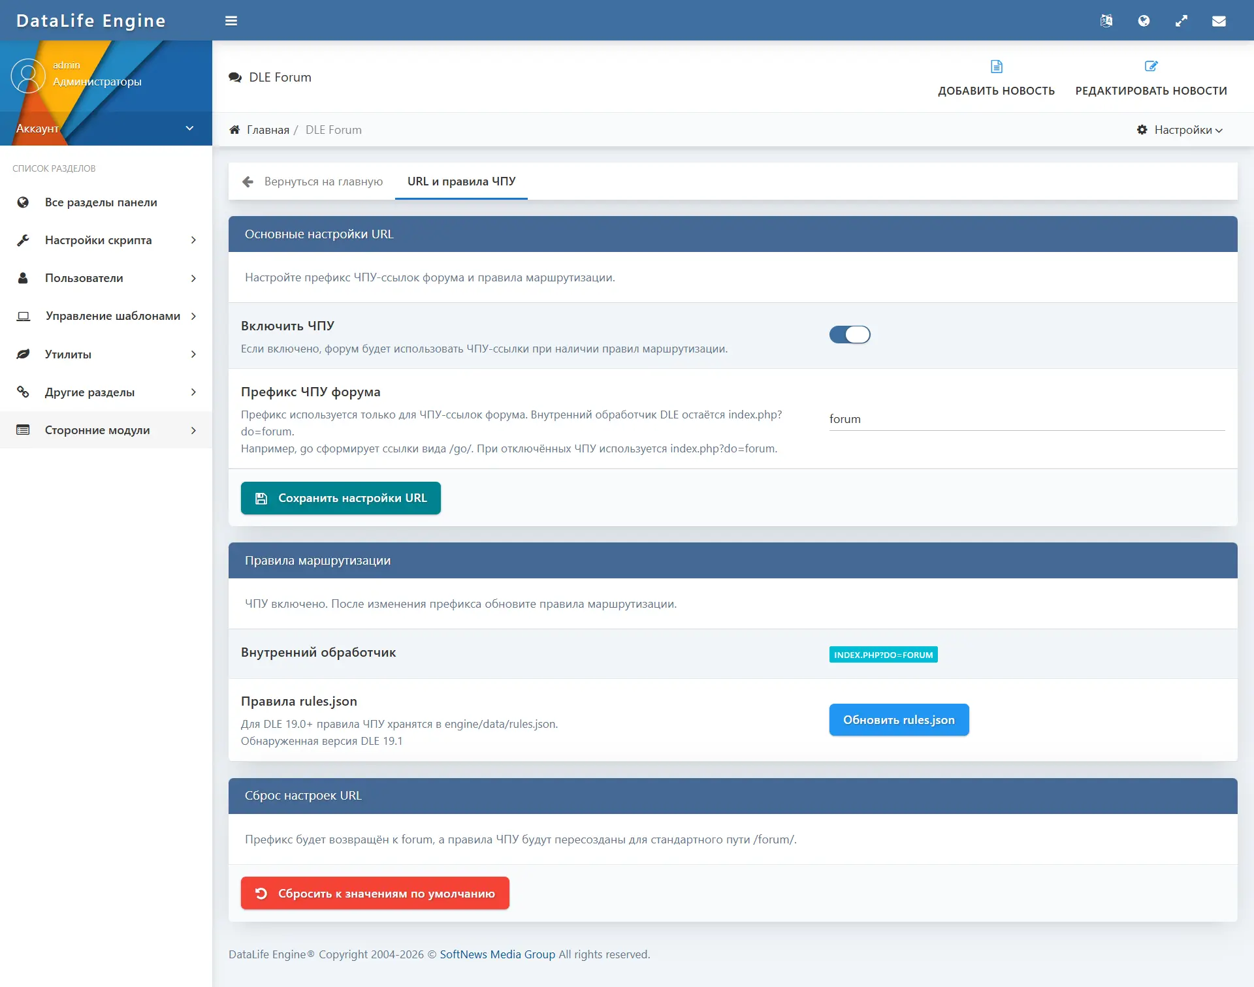The height and width of the screenshot is (987, 1254).
Task: Switch to URL и правила ЧПУ tab
Action: 461,181
